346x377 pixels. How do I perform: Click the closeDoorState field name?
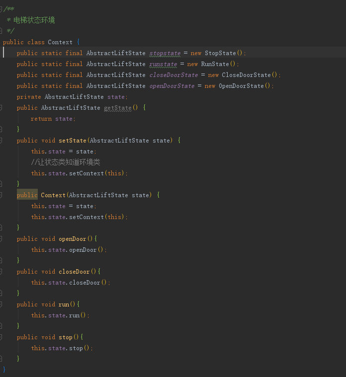(x=173, y=75)
